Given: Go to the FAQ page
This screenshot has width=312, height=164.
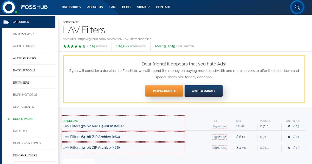Looking at the screenshot, I should 112,7.
